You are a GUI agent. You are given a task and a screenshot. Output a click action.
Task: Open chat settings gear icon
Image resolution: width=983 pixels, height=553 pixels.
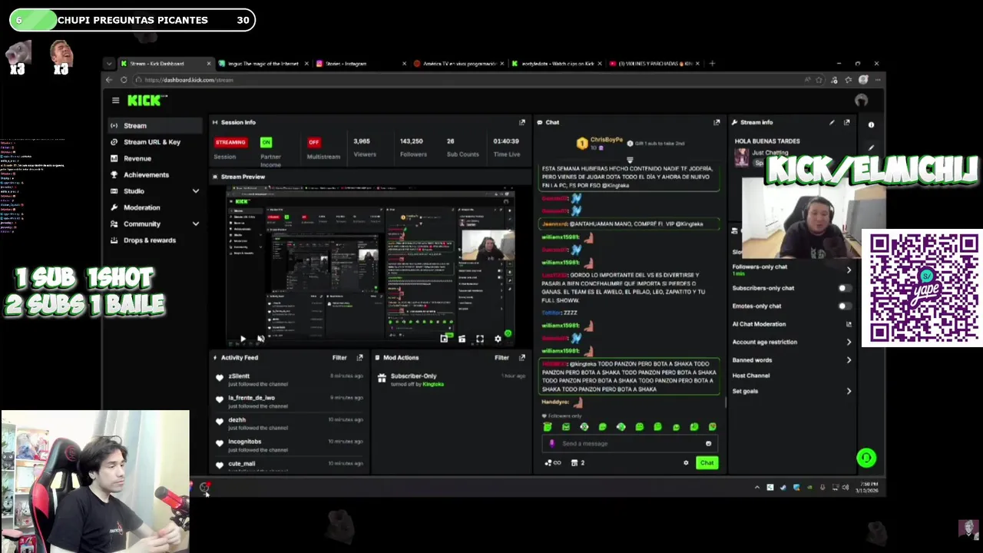click(x=686, y=462)
